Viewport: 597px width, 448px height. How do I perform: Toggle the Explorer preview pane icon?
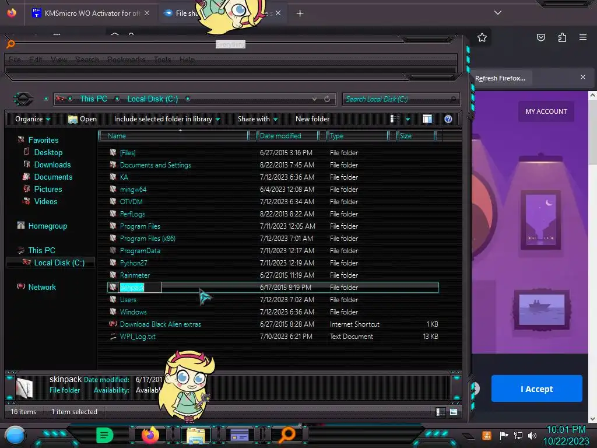(x=427, y=119)
